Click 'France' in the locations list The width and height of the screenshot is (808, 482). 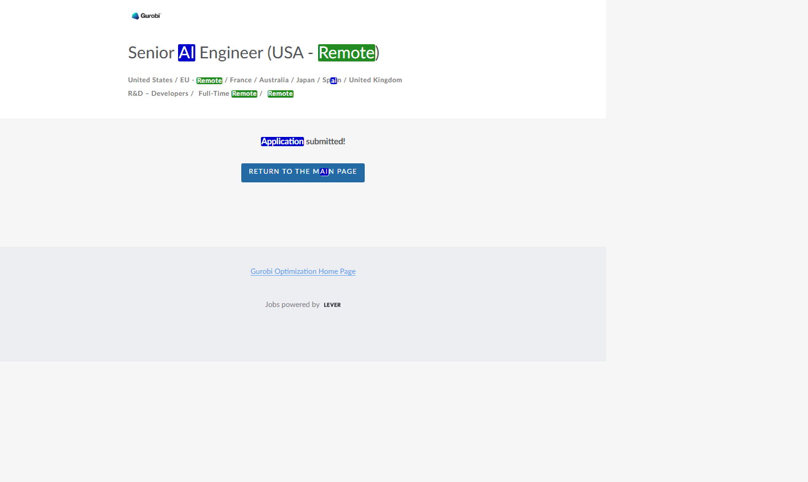[x=241, y=80]
